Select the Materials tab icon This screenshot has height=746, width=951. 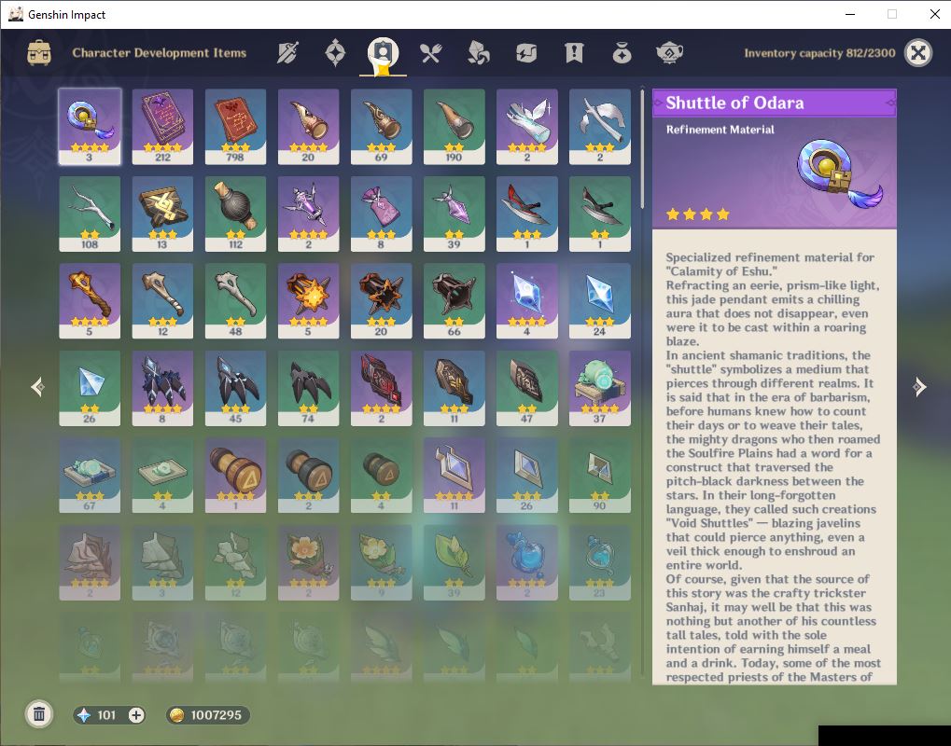tap(479, 53)
